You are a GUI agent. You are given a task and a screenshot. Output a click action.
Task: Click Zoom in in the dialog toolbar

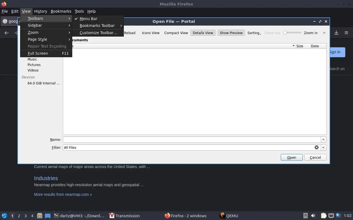[311, 33]
